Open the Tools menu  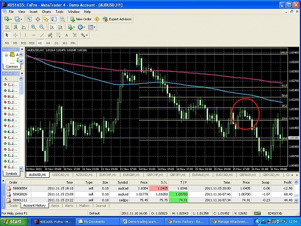[59, 12]
